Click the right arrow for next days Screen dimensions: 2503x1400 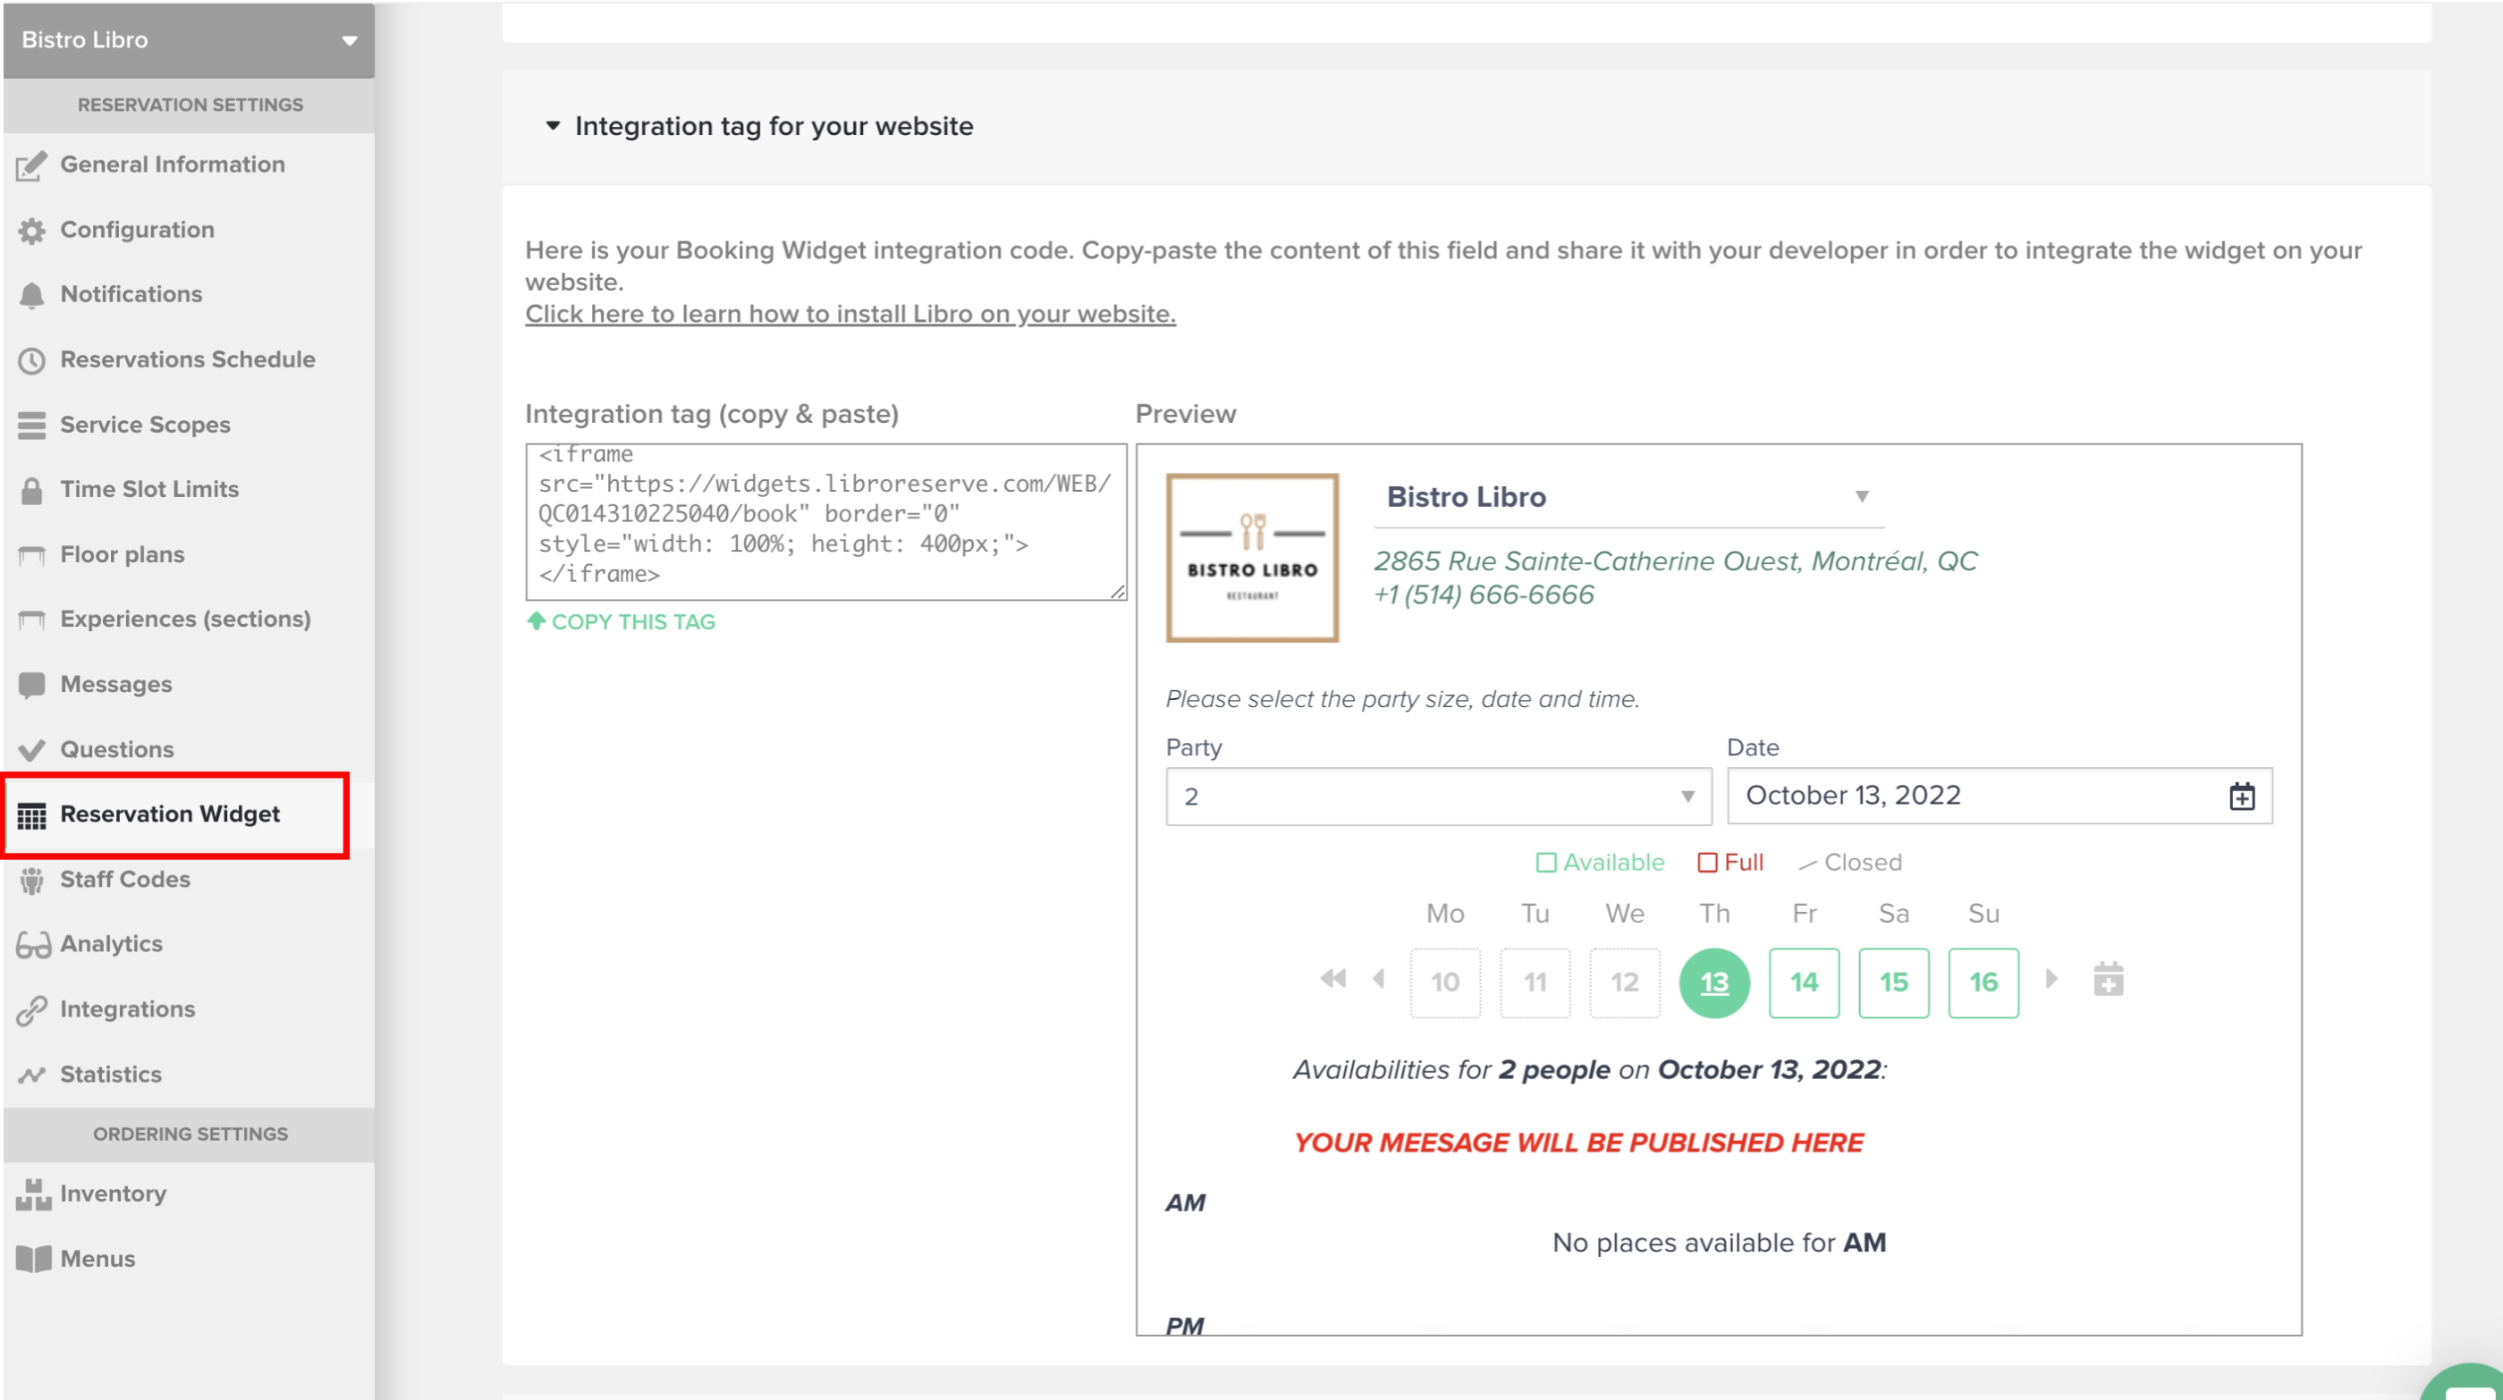coord(2051,978)
